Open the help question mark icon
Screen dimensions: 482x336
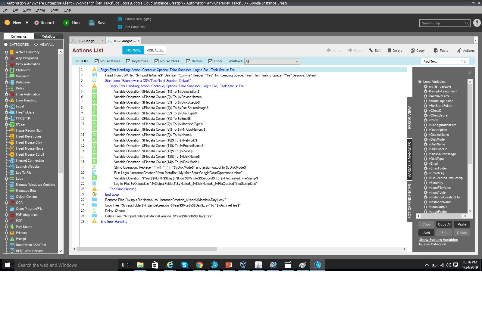(477, 23)
